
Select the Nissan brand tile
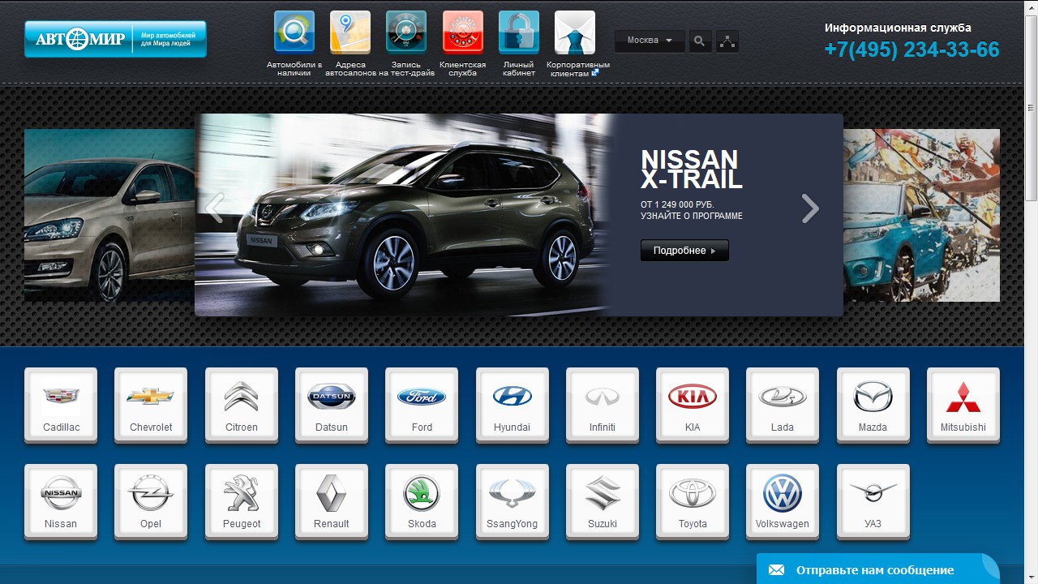(x=61, y=502)
